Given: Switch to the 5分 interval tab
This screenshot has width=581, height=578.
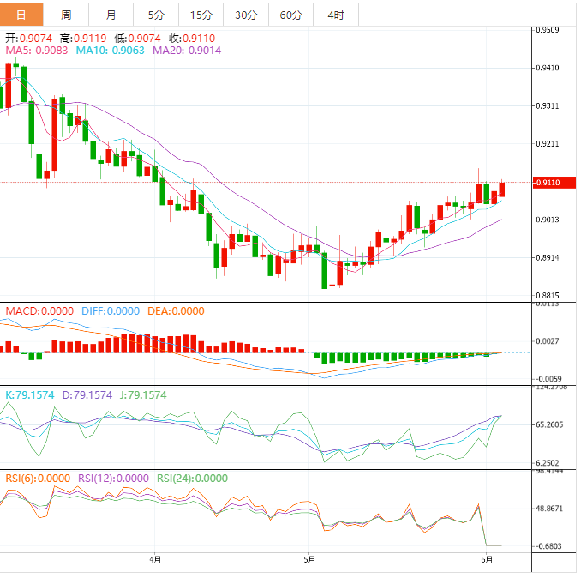Looking at the screenshot, I should coord(156,15).
